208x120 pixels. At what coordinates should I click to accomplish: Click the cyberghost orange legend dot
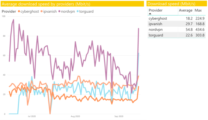pyautogui.click(x=19, y=11)
